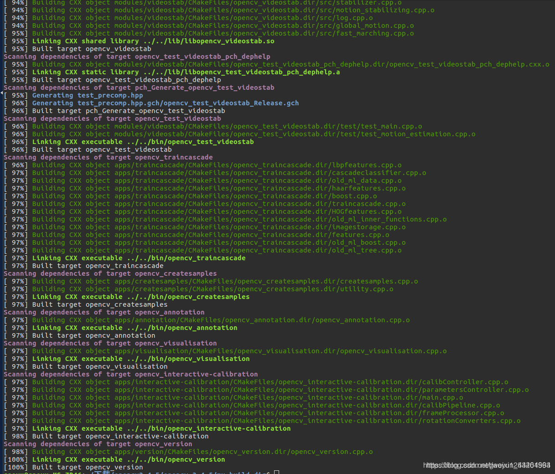
Task: Click the old_ml_data.cpp.o build line
Action: (202, 180)
